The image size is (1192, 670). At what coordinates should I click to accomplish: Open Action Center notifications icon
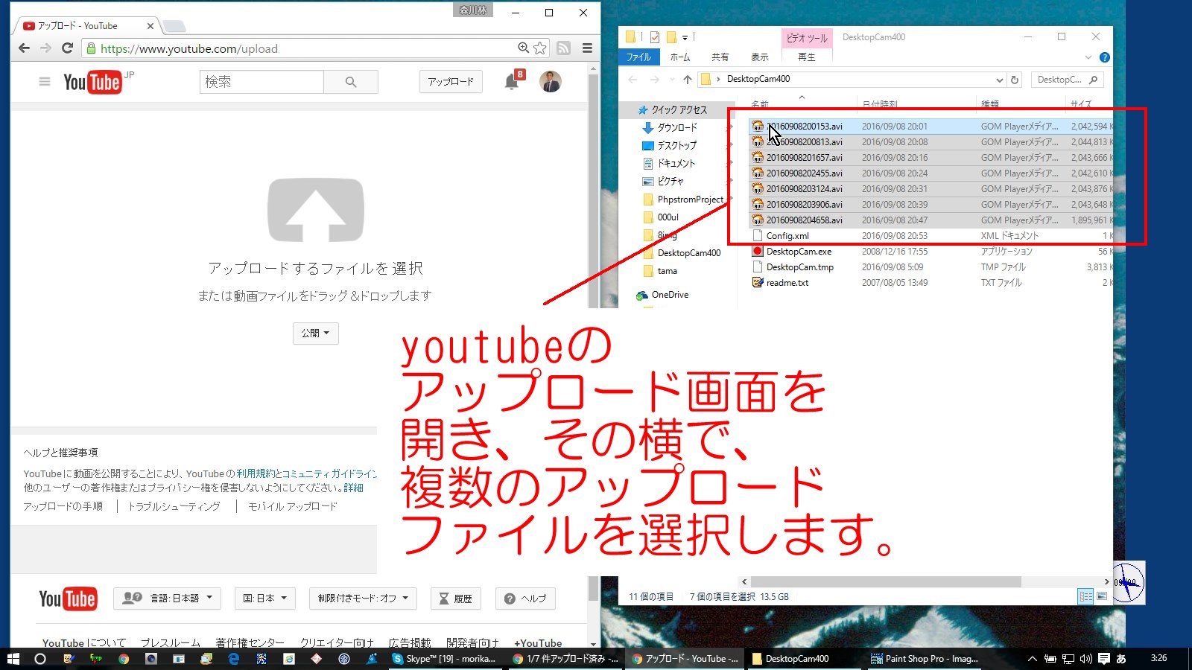click(1104, 659)
